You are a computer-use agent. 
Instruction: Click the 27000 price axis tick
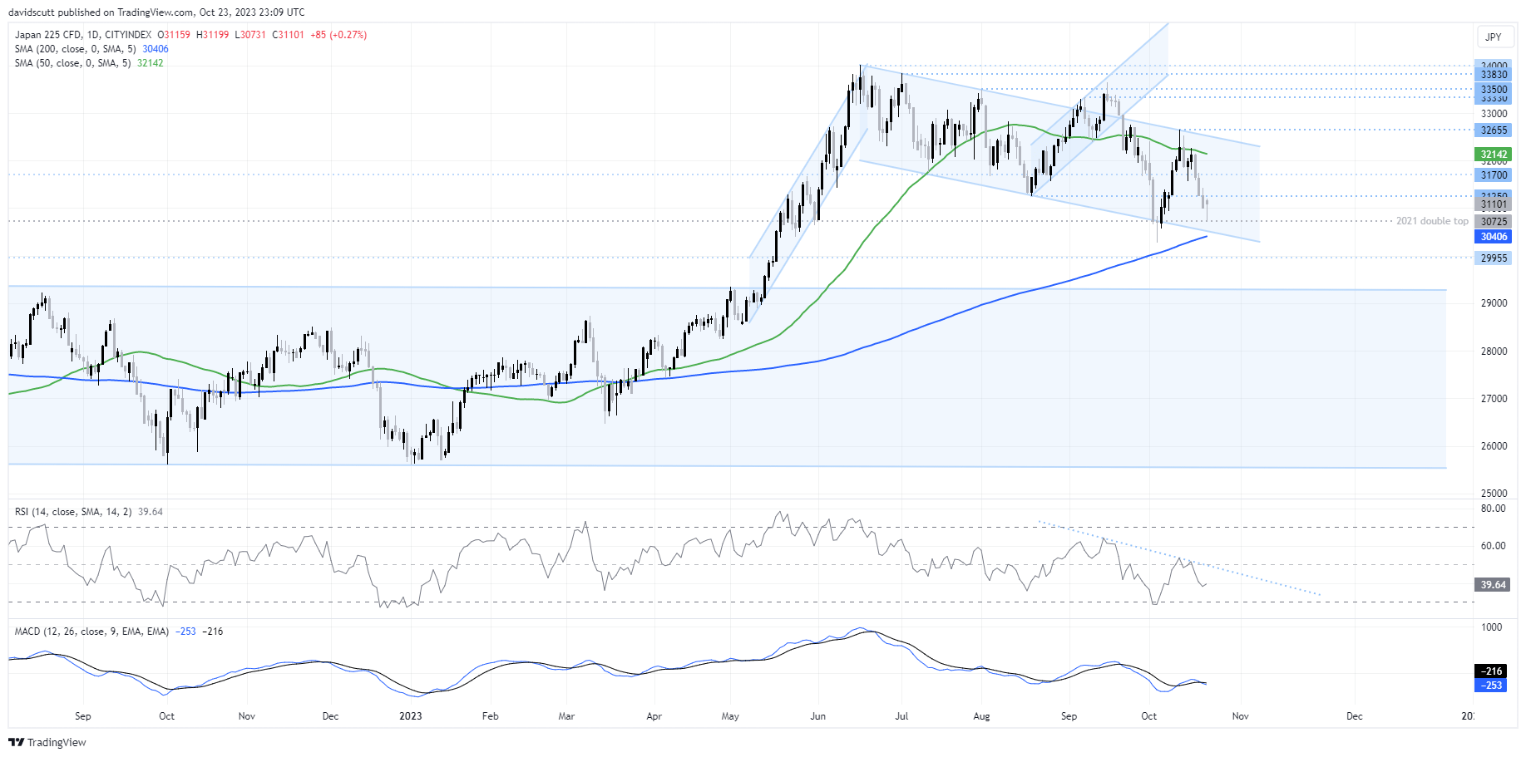(x=1494, y=399)
